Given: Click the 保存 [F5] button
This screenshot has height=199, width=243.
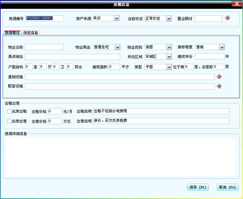Looking at the screenshot, I should [198, 187].
